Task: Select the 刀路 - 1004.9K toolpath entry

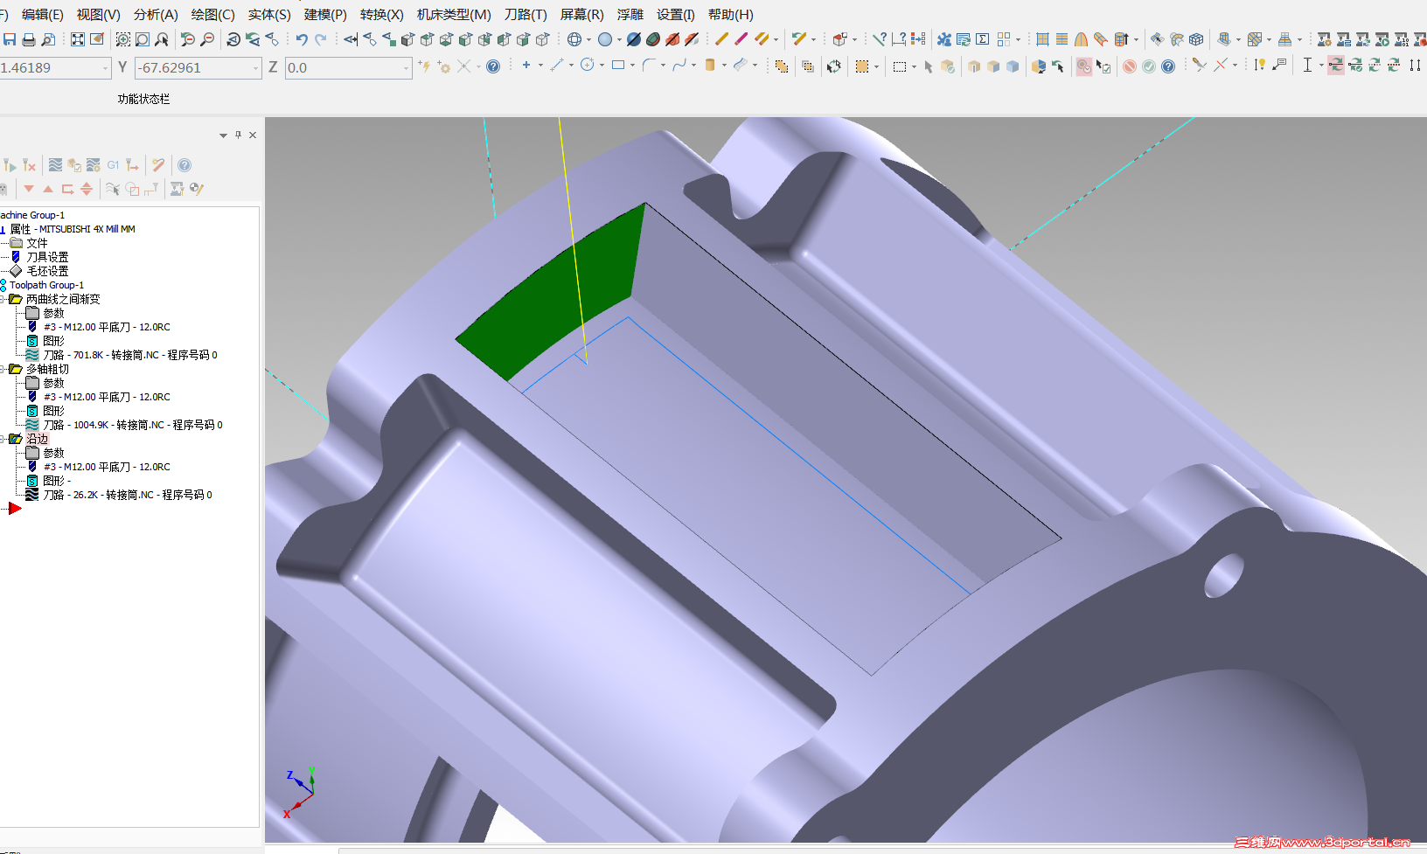Action: (x=133, y=425)
